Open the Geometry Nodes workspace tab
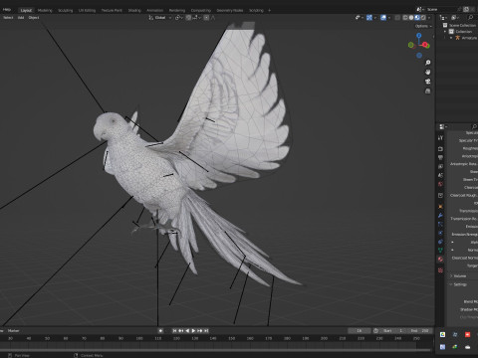Screen dimensions: 478x358 [230, 10]
